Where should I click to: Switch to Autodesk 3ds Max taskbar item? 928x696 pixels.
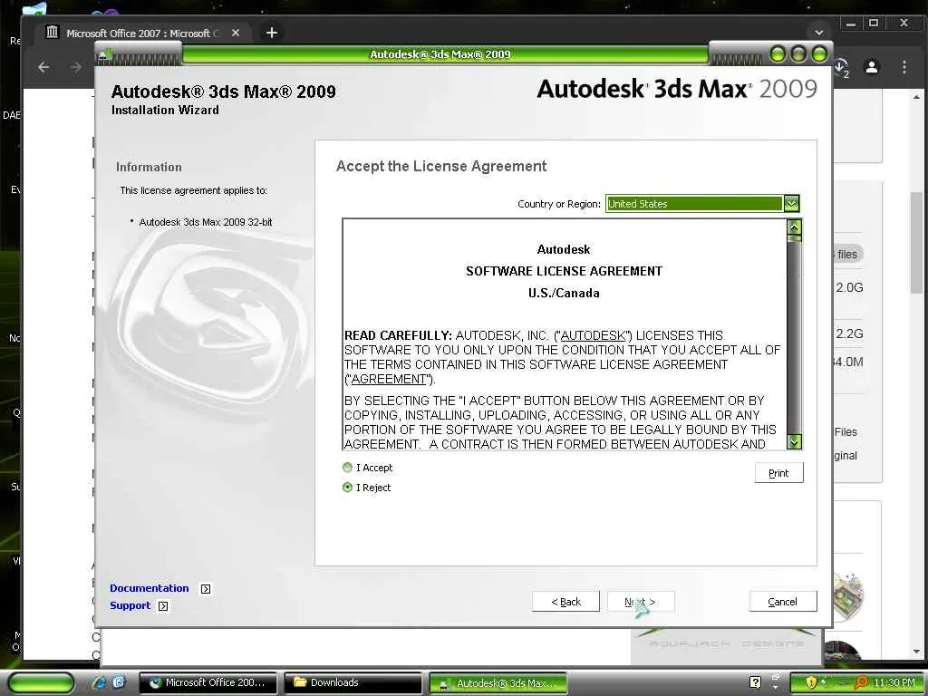pos(498,683)
